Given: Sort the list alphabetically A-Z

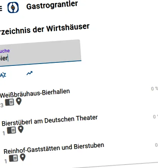Looking at the screenshot, I should pos(3,75).
